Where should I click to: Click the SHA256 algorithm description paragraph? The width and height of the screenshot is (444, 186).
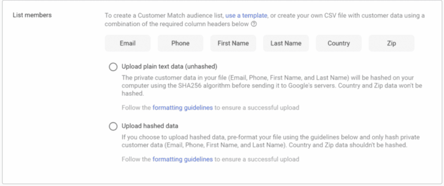click(272, 85)
